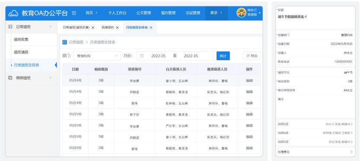Screen dimensions: 361x161
Task: Click 日常值班 breadcrumb link
Action: pyautogui.click(x=76, y=42)
